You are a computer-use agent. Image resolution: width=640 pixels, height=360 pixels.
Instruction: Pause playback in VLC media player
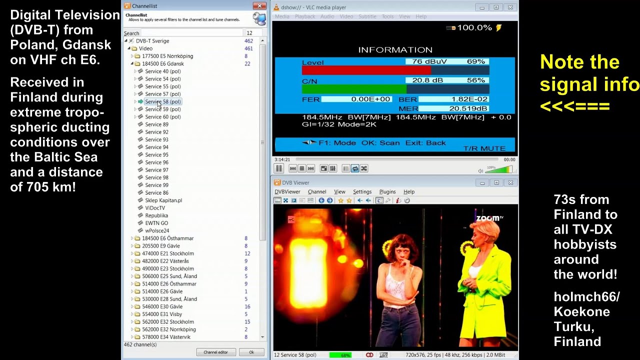point(279,168)
